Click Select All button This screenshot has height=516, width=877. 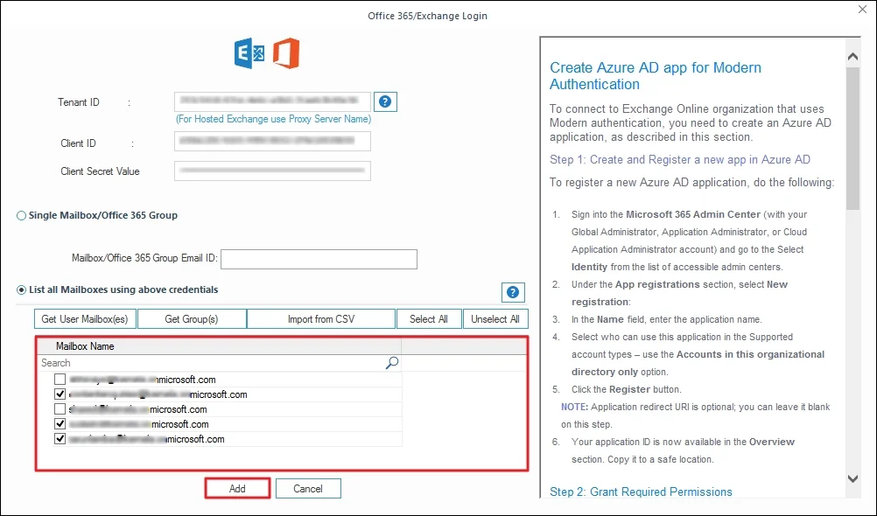[x=428, y=319]
